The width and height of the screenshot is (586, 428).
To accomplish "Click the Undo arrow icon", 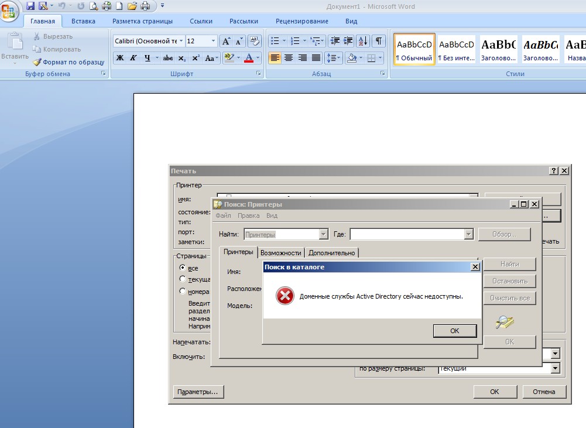I will [62, 6].
